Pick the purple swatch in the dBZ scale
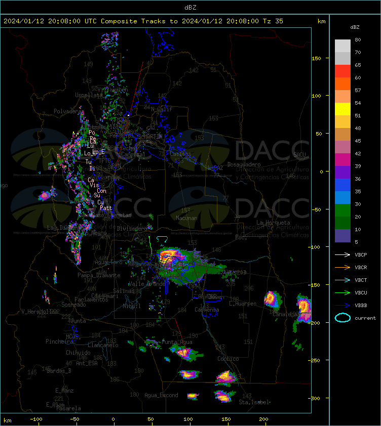Image resolution: width=381 pixels, height=426 pixels. (x=342, y=172)
